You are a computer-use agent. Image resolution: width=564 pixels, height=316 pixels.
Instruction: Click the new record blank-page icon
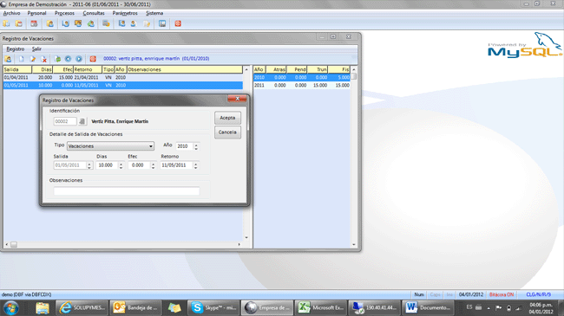21,59
